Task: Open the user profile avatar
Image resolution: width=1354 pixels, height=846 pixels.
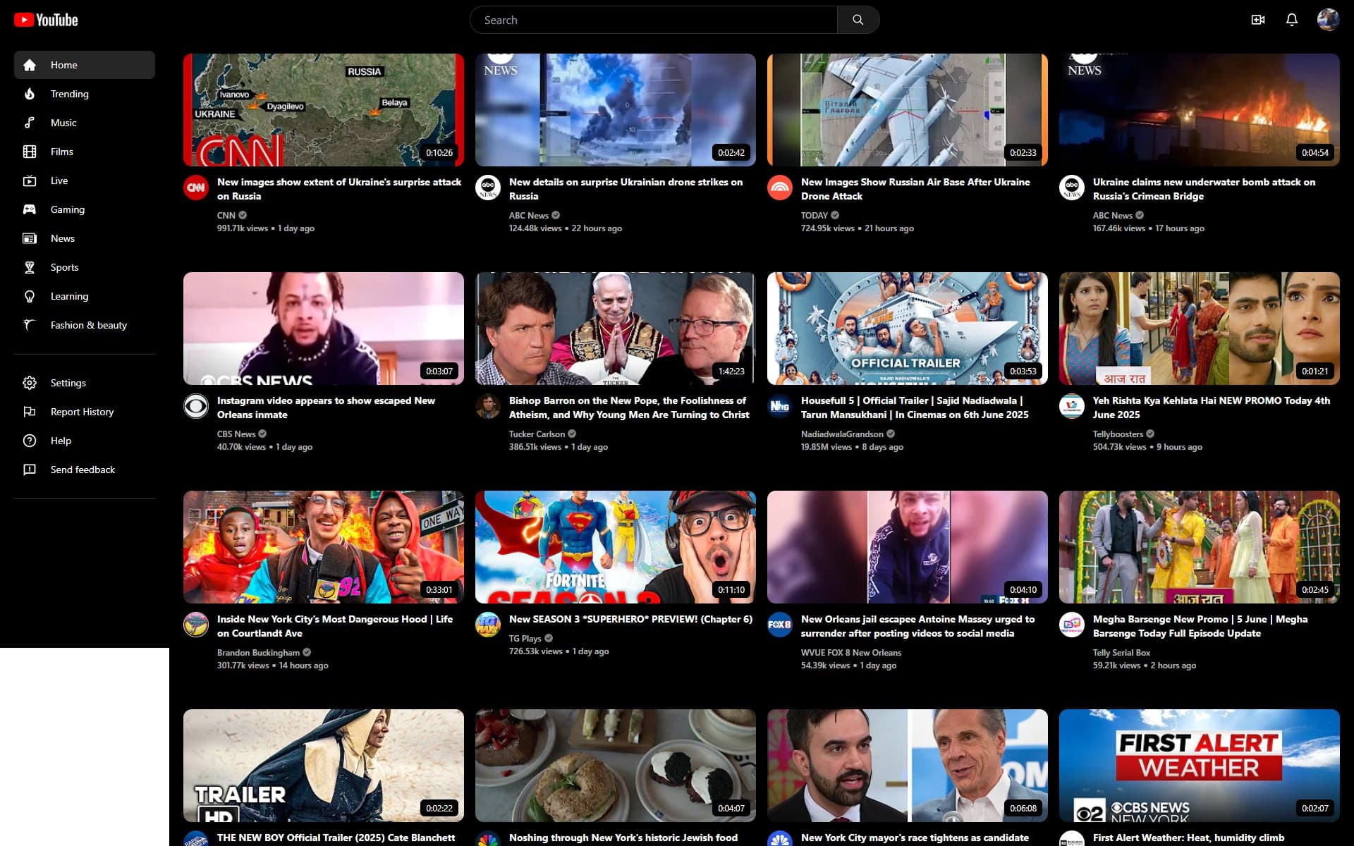Action: pos(1328,20)
